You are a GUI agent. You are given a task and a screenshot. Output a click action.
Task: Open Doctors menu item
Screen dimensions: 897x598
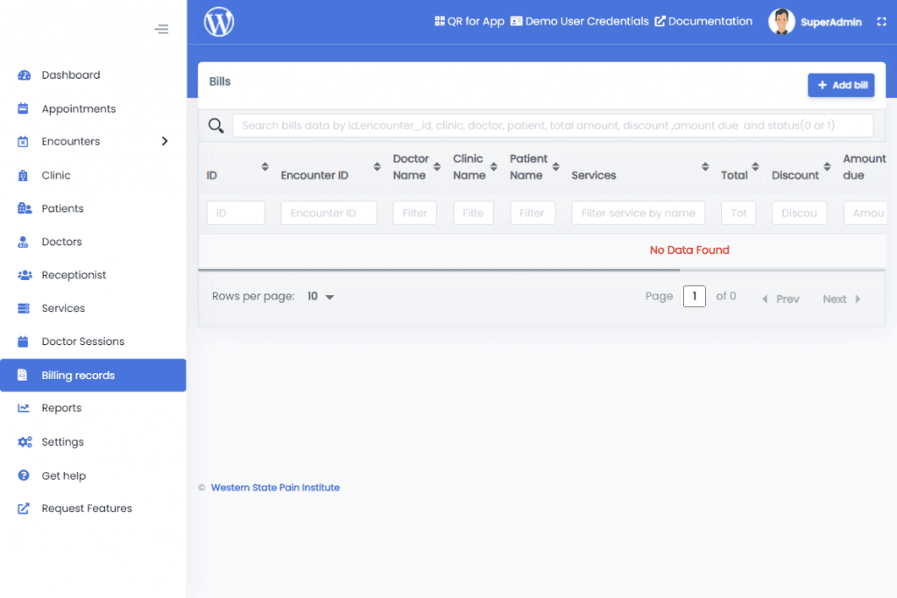[93, 242]
